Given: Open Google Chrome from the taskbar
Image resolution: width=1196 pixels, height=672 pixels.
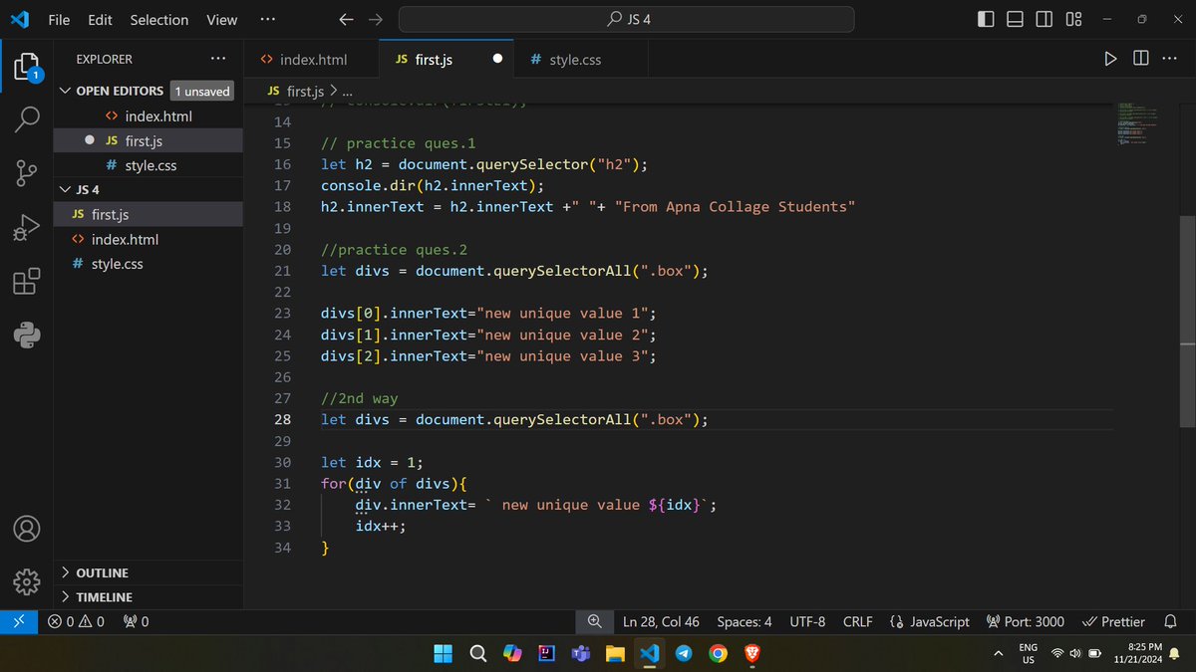Looking at the screenshot, I should pyautogui.click(x=718, y=653).
